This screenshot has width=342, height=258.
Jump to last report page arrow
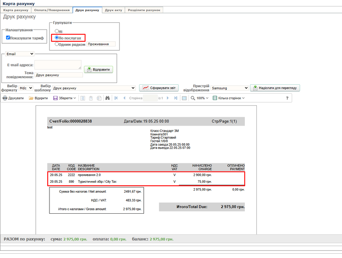point(176,98)
